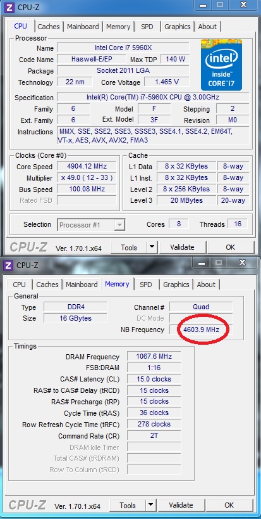This screenshot has width=261, height=519.
Task: Click Ext. Model value 3F
Action: tap(154, 120)
